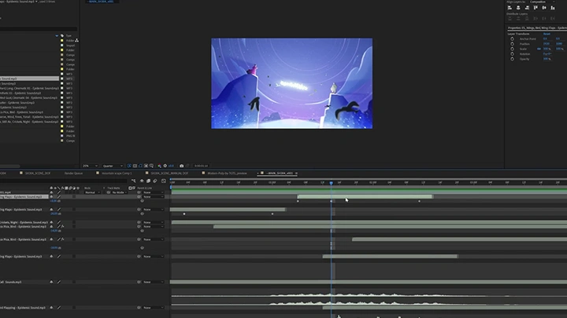Click the parent pick whip for Crickets, Night layer

139,222
